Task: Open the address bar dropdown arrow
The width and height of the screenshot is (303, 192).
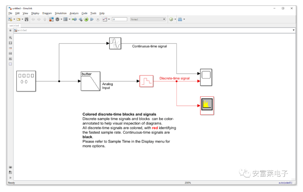Action: 293,30
